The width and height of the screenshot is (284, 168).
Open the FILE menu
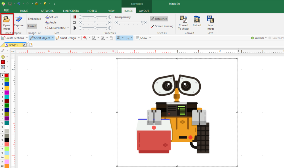click(x=6, y=11)
